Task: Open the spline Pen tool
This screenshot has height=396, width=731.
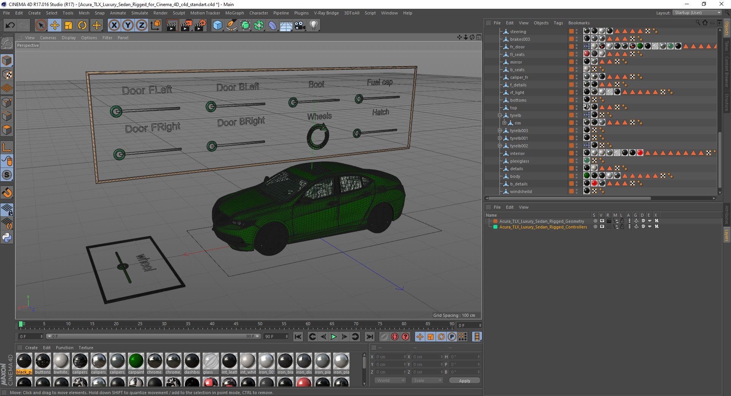Action: [x=231, y=26]
